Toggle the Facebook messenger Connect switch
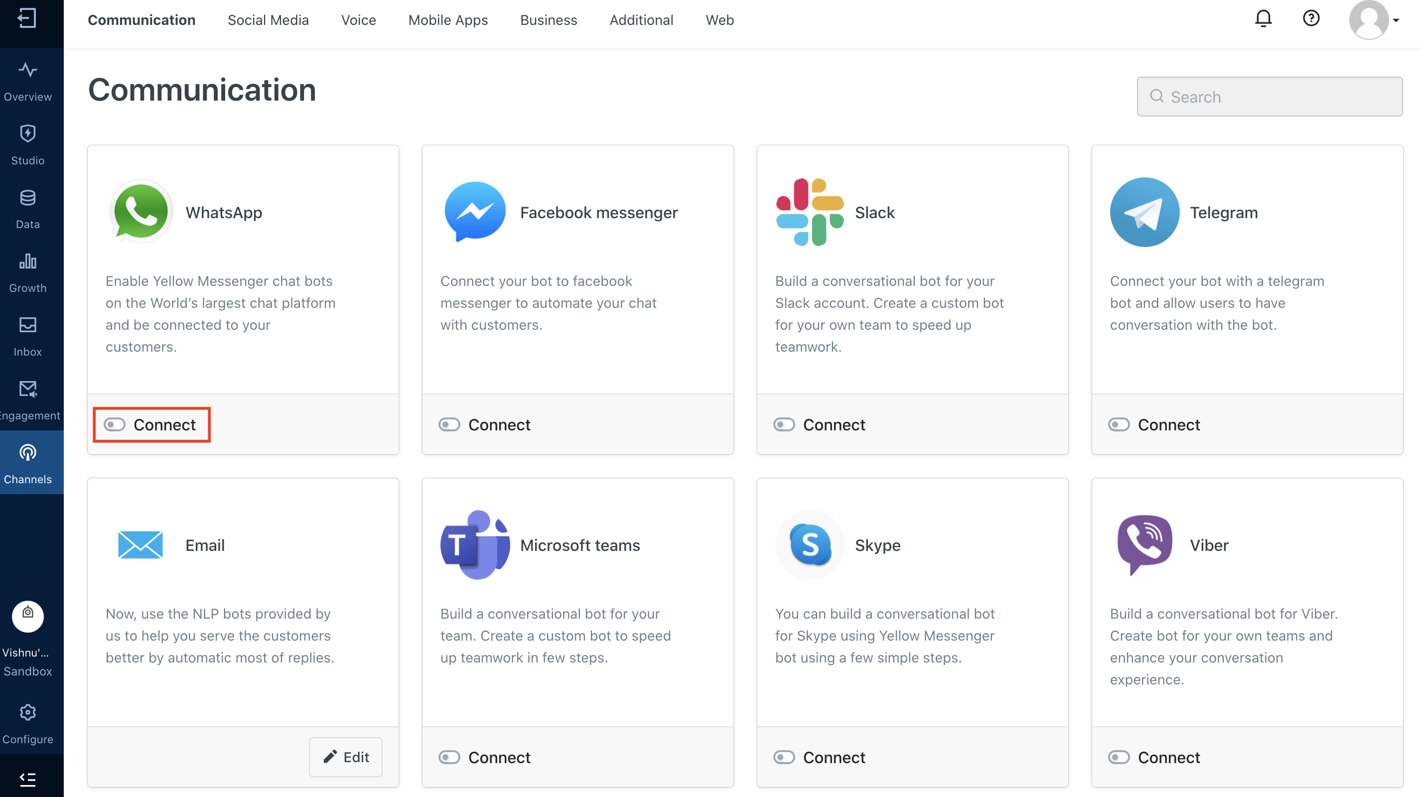1421x797 pixels. click(449, 424)
